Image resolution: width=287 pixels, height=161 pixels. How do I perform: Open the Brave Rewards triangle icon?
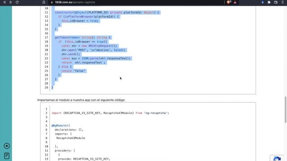(235, 2)
